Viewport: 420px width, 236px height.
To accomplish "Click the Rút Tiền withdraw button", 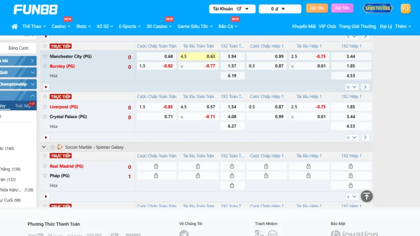I will (342, 8).
